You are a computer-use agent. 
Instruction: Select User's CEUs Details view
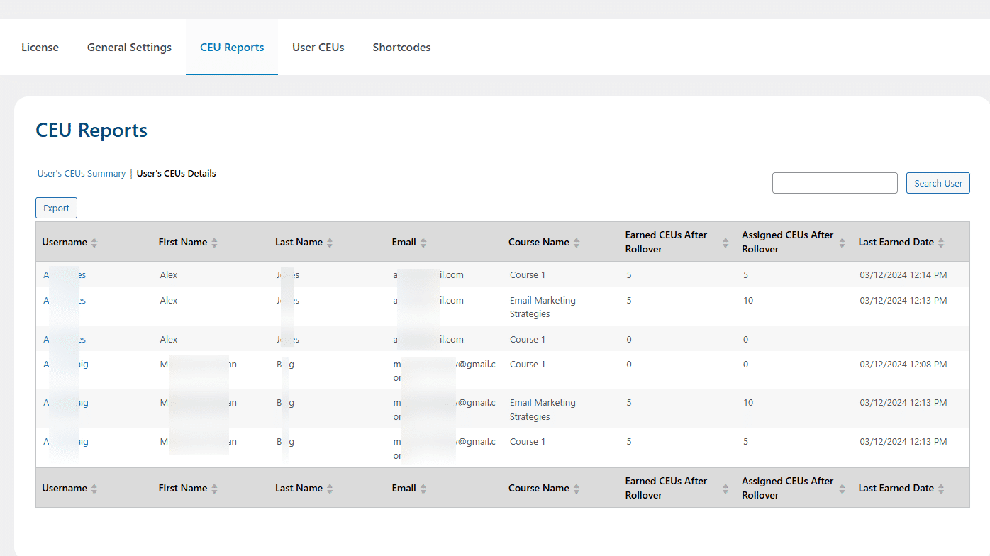pyautogui.click(x=177, y=173)
